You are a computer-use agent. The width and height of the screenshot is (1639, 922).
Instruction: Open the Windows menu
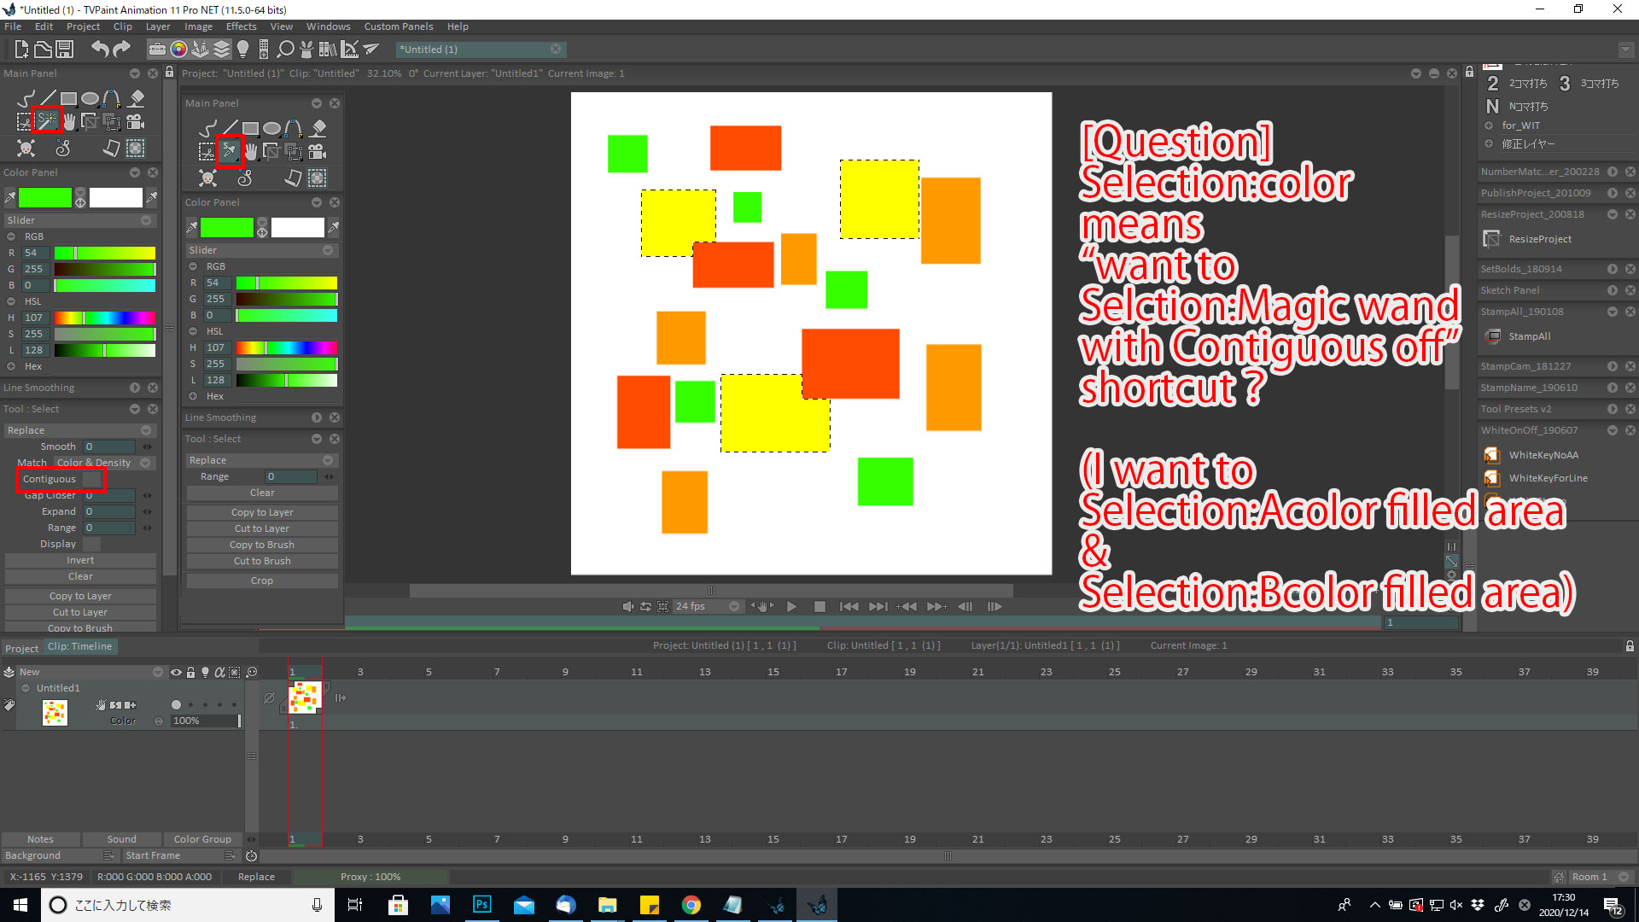tap(329, 26)
